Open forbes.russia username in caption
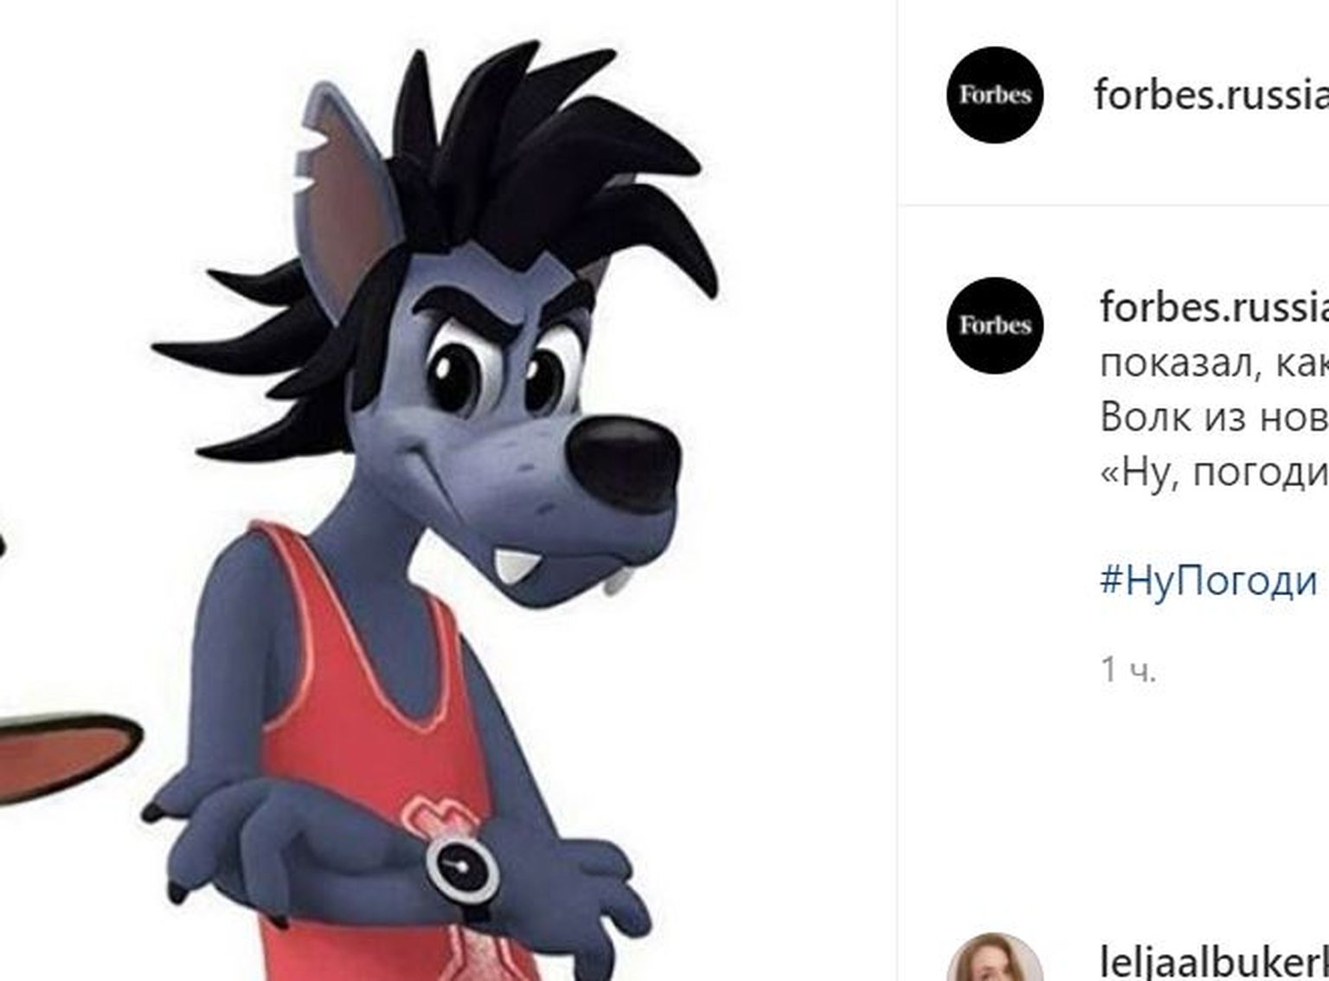 point(1214,306)
